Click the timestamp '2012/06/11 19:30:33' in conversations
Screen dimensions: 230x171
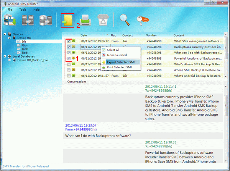pos(161,142)
